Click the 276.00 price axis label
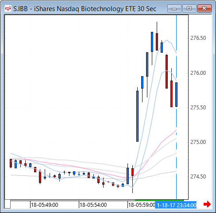The width and height of the screenshot is (216, 213). point(198,73)
